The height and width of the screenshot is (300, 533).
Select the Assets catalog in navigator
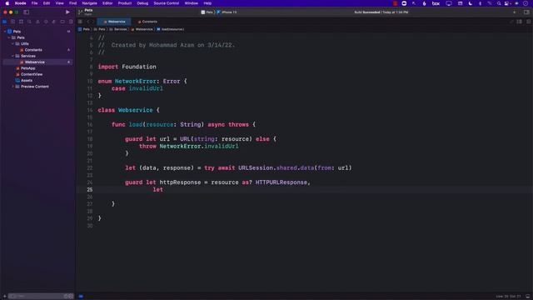coord(27,80)
